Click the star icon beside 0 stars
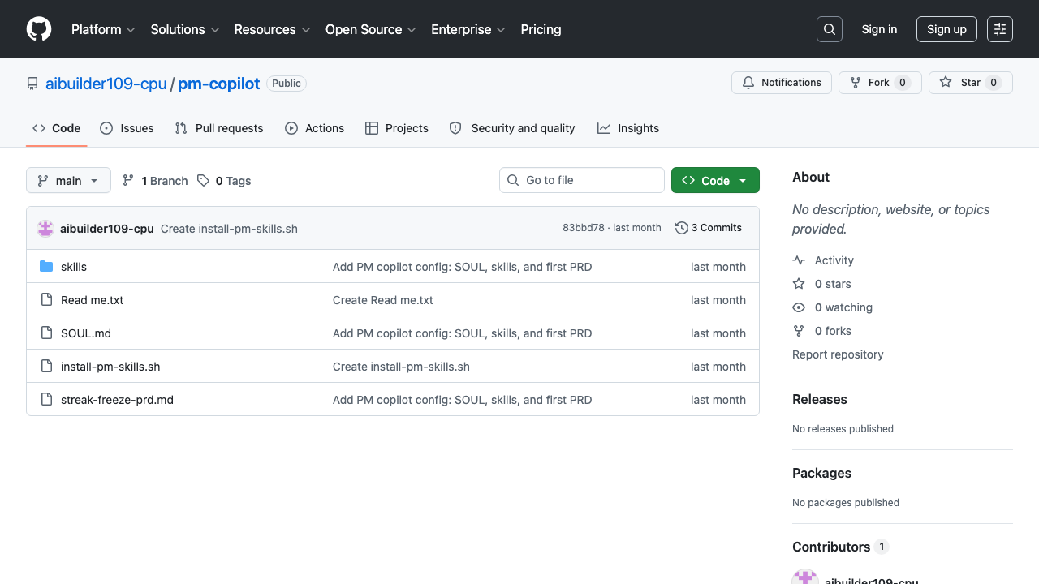Image resolution: width=1039 pixels, height=584 pixels. 799,284
